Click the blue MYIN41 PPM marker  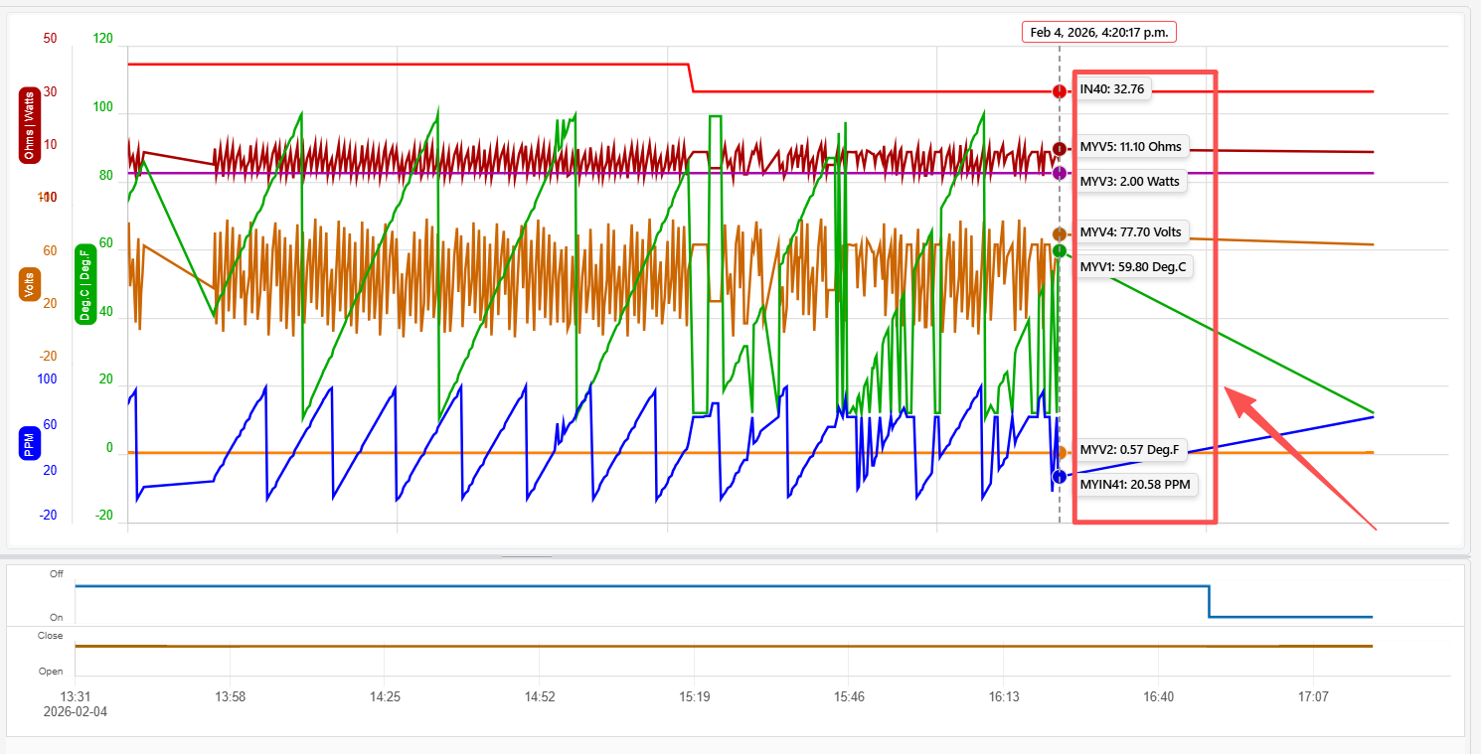pyautogui.click(x=1060, y=478)
